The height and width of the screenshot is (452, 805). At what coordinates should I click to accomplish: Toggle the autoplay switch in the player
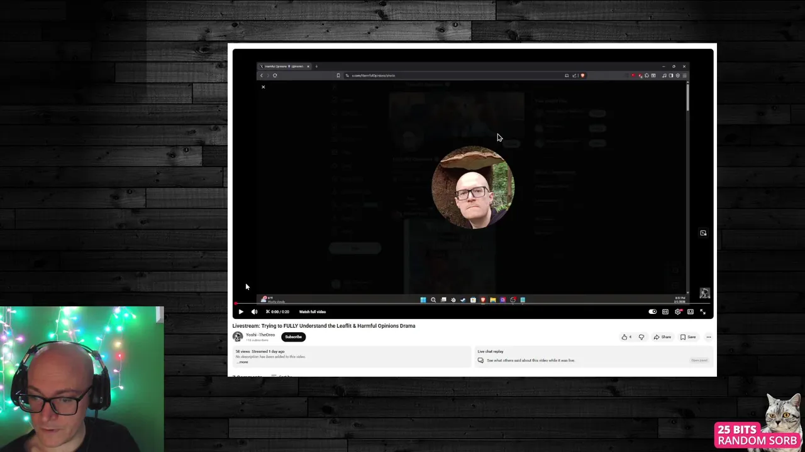pos(652,311)
